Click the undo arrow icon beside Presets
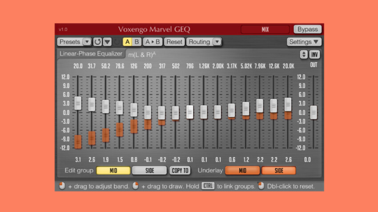 (x=97, y=42)
